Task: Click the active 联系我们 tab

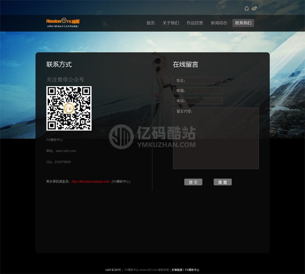Action: tap(243, 23)
